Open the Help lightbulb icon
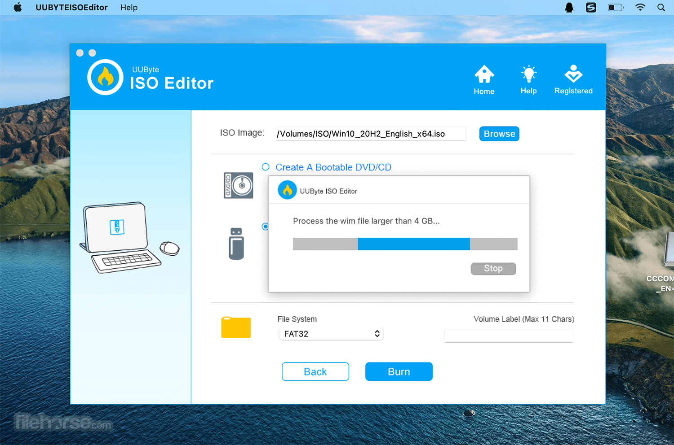The width and height of the screenshot is (674, 445). pos(529,74)
